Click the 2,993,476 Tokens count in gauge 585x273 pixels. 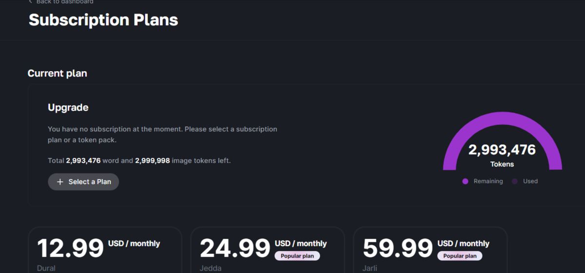coord(502,150)
